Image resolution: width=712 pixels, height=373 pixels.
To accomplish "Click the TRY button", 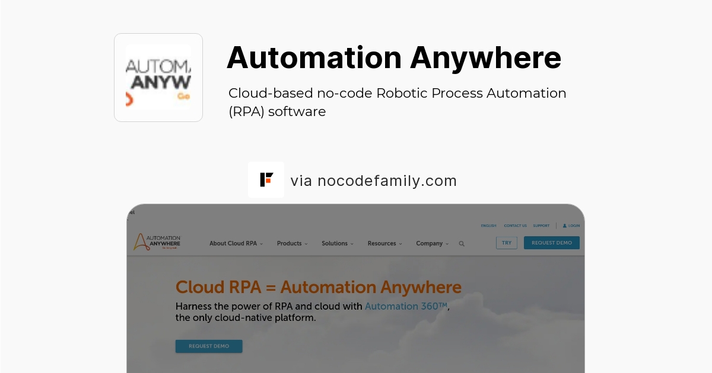I will tap(506, 243).
